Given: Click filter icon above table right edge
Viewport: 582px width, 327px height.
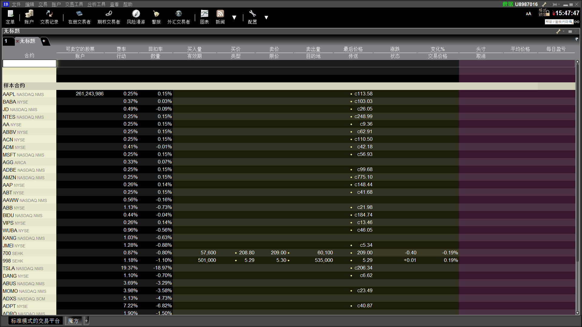Looking at the screenshot, I should tap(577, 39).
